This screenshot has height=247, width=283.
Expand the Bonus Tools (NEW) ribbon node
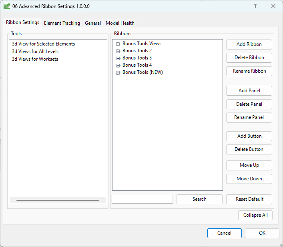118,73
